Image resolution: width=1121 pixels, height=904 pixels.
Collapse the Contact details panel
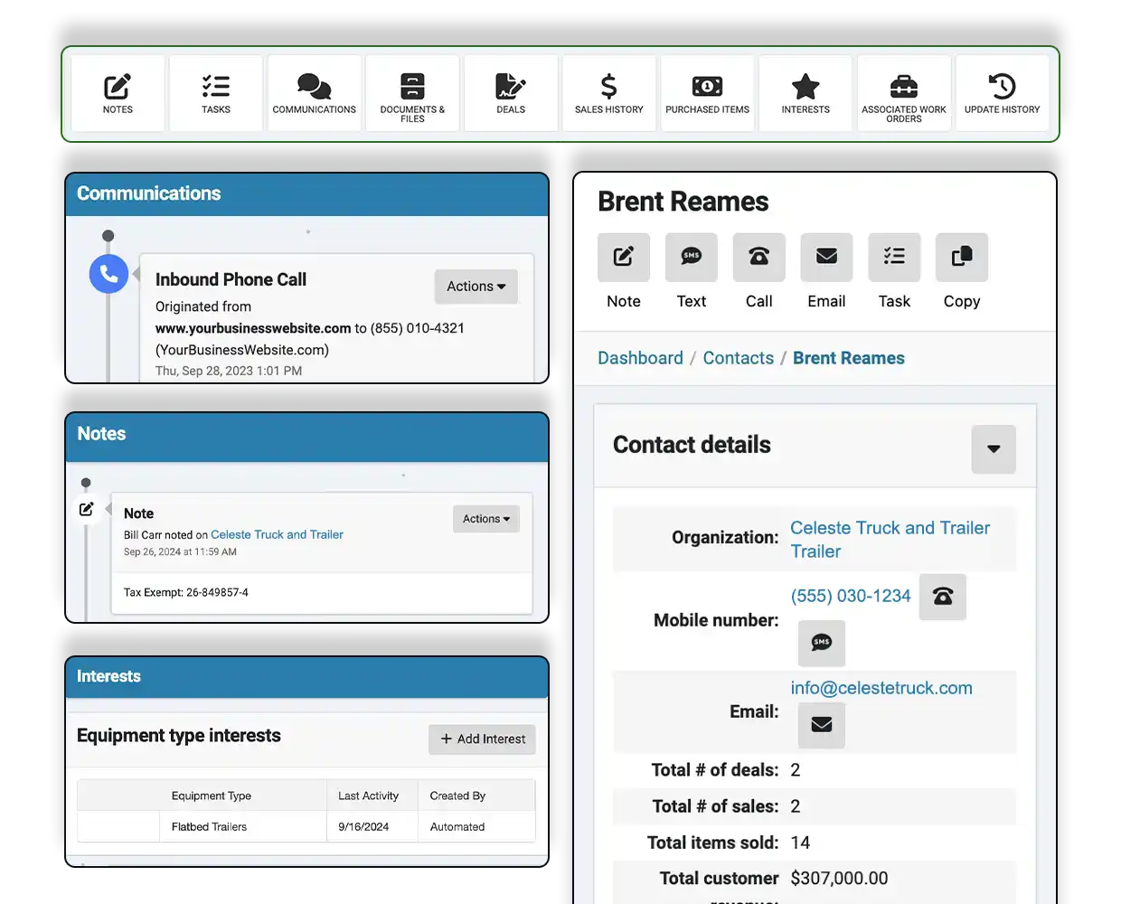tap(993, 449)
